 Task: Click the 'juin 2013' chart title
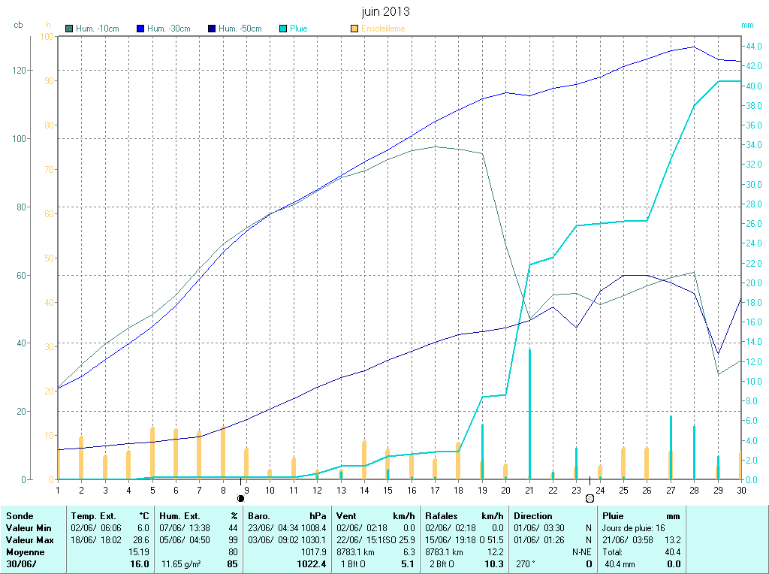(x=385, y=12)
